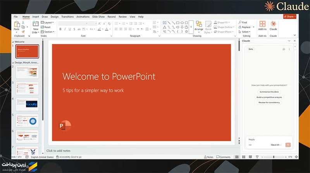Click the Paste clipboard icon
310x173 pixels.
click(x=17, y=24)
